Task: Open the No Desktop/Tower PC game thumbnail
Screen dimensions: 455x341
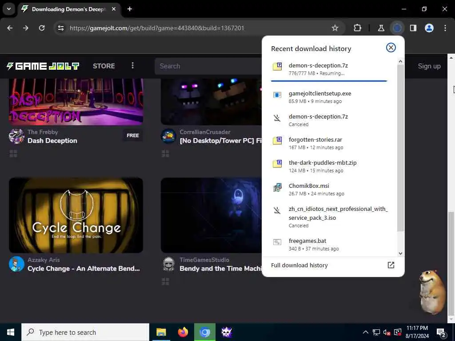Action: click(x=212, y=102)
